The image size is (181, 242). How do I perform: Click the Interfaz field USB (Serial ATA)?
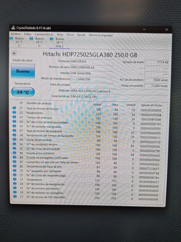pos(92,73)
